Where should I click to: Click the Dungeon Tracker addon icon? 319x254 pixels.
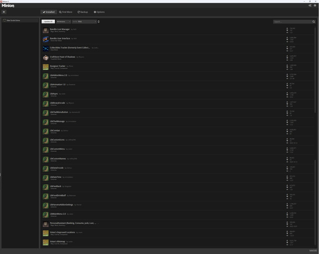pos(45,67)
